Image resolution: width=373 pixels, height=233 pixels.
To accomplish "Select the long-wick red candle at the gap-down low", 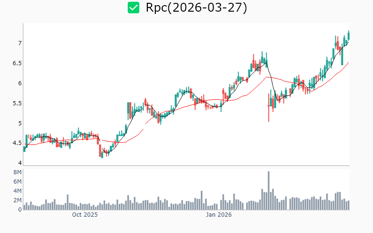I will 269,106.
